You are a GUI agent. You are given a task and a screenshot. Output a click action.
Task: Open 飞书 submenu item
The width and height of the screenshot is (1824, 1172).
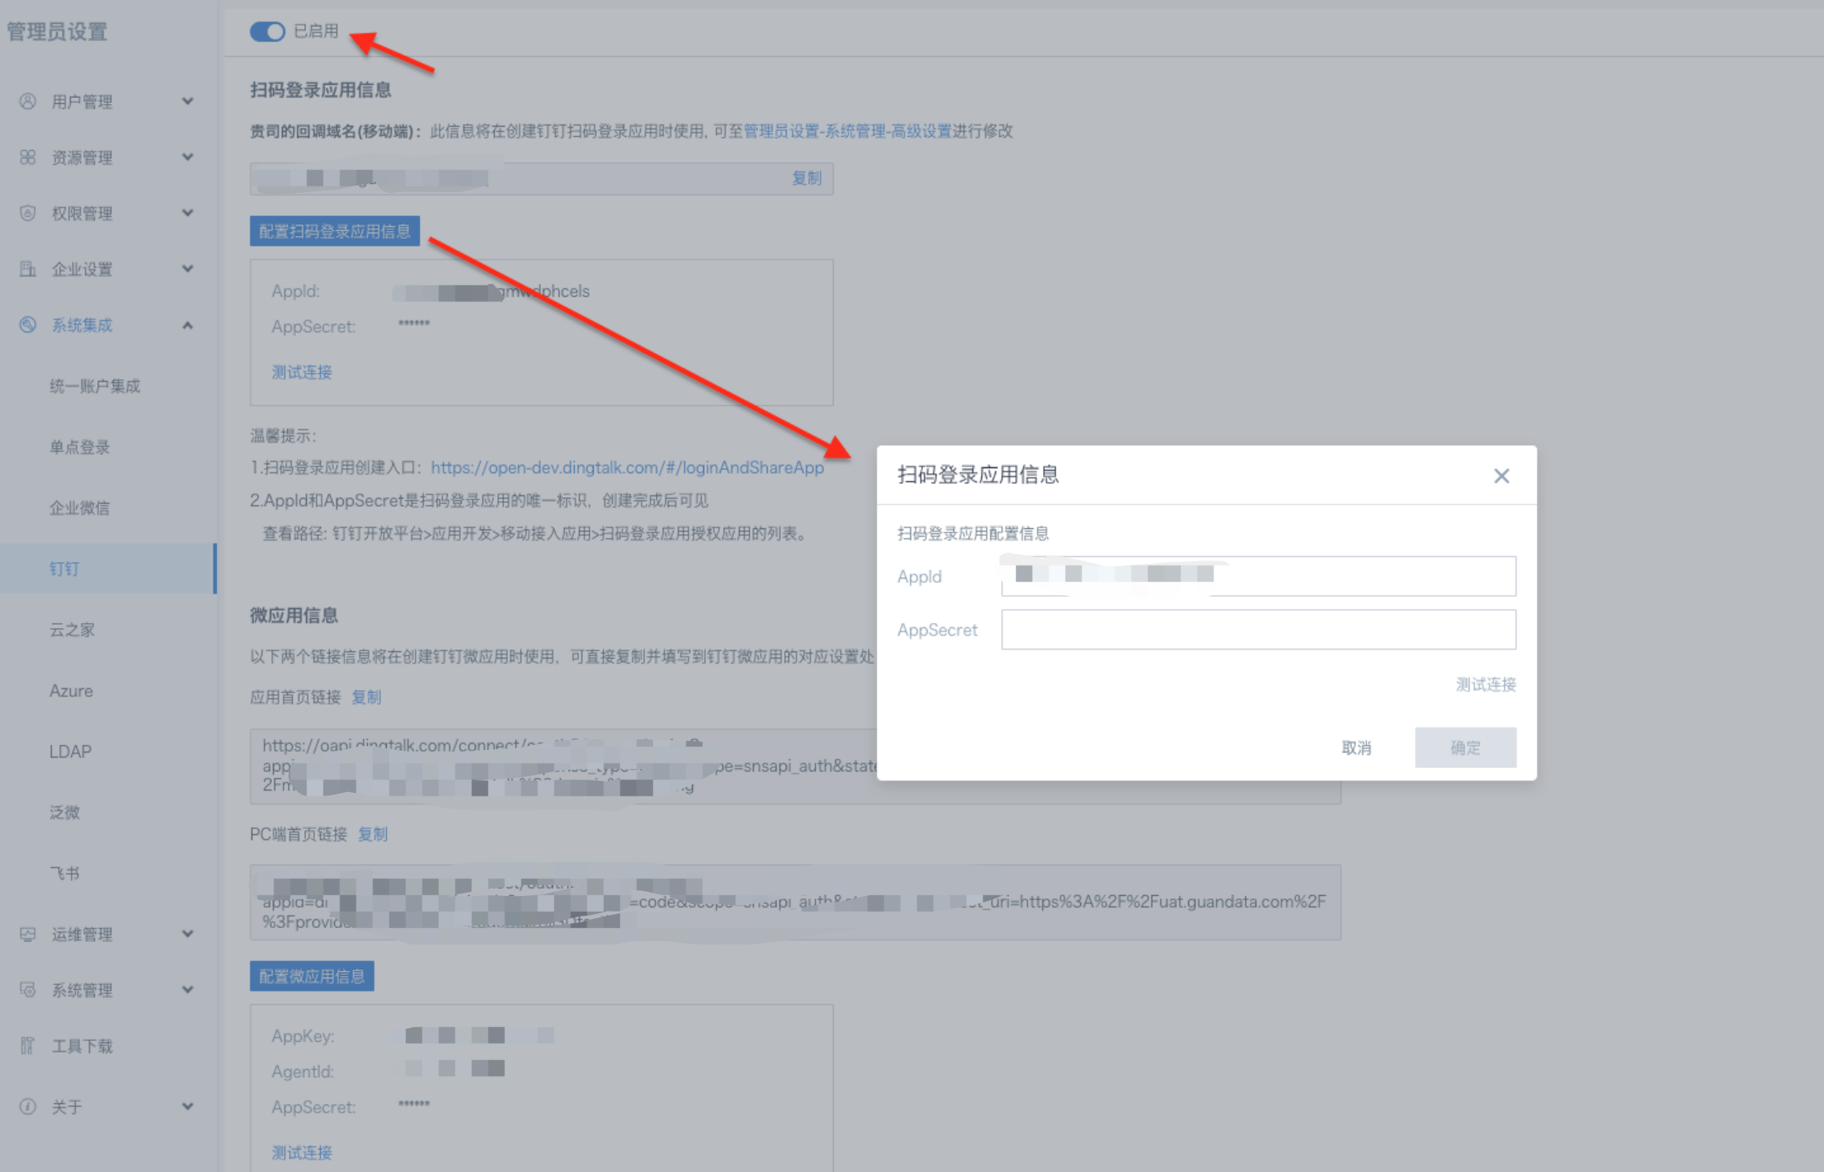(64, 874)
